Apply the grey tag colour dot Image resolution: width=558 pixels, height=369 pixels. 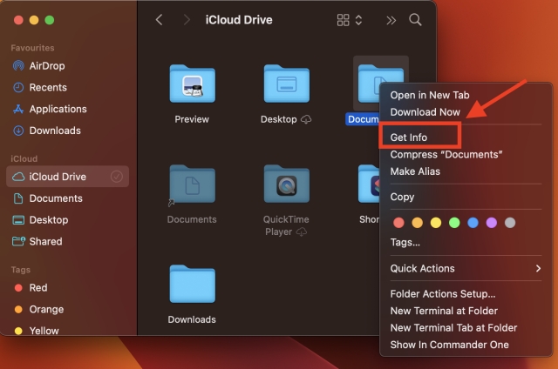coord(510,223)
